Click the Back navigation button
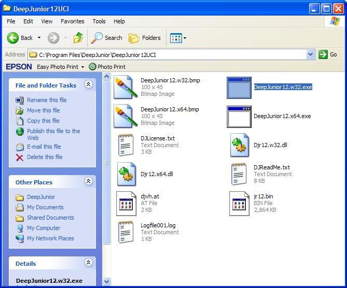The image size is (347, 288). click(x=20, y=38)
